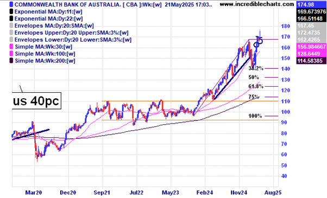Click the Feb24 date axis label
327x198 pixels.
click(205, 193)
